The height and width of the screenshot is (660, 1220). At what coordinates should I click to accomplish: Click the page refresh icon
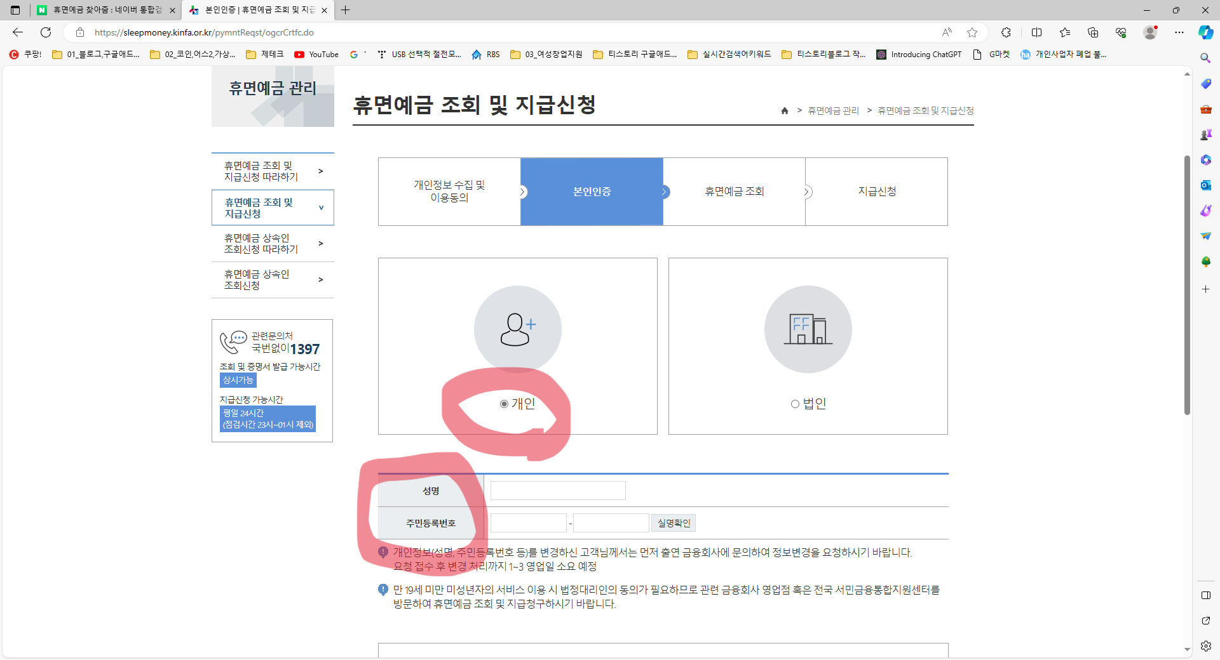click(x=45, y=32)
